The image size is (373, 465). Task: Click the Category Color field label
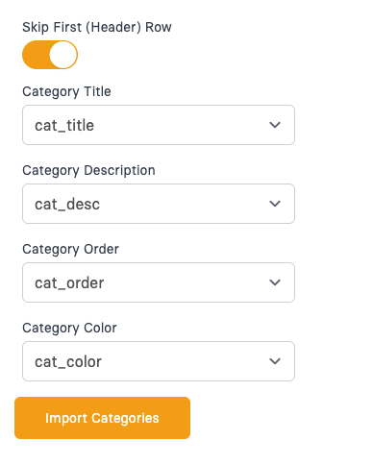(x=69, y=329)
